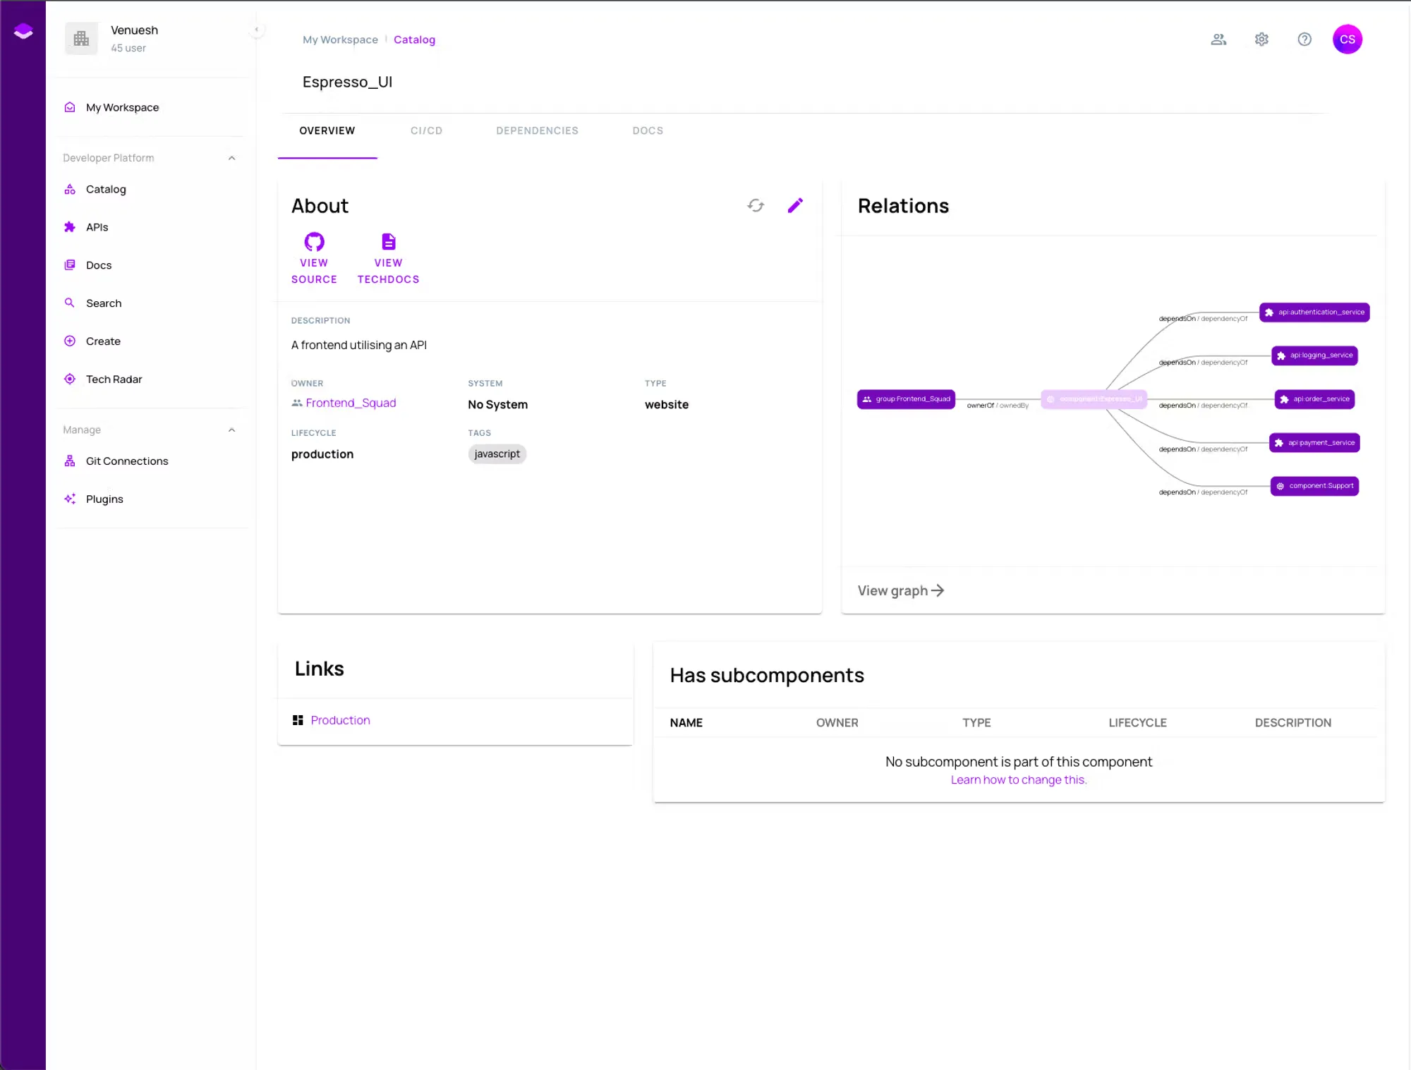
Task: Click the Catalog shapes icon
Action: click(x=70, y=189)
